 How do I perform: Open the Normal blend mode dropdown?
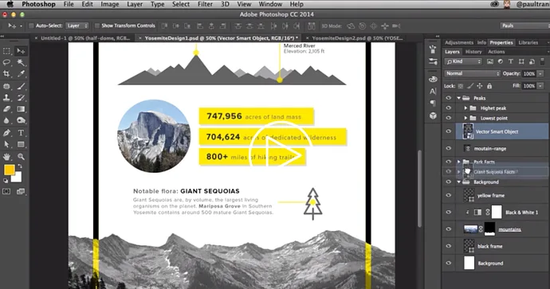pyautogui.click(x=472, y=73)
